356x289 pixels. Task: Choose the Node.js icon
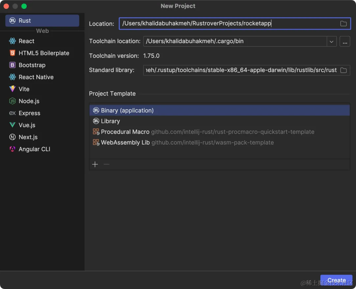(x=13, y=101)
